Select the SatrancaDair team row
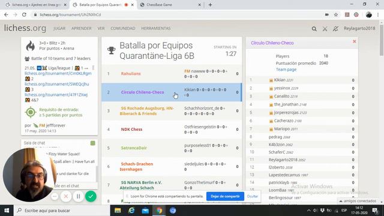 click(x=172, y=148)
